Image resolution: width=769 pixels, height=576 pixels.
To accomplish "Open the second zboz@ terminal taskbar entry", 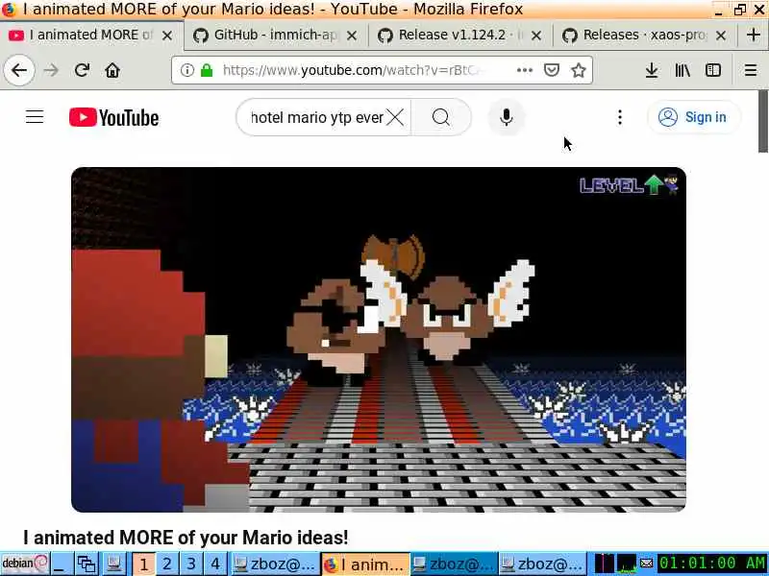I will (454, 564).
